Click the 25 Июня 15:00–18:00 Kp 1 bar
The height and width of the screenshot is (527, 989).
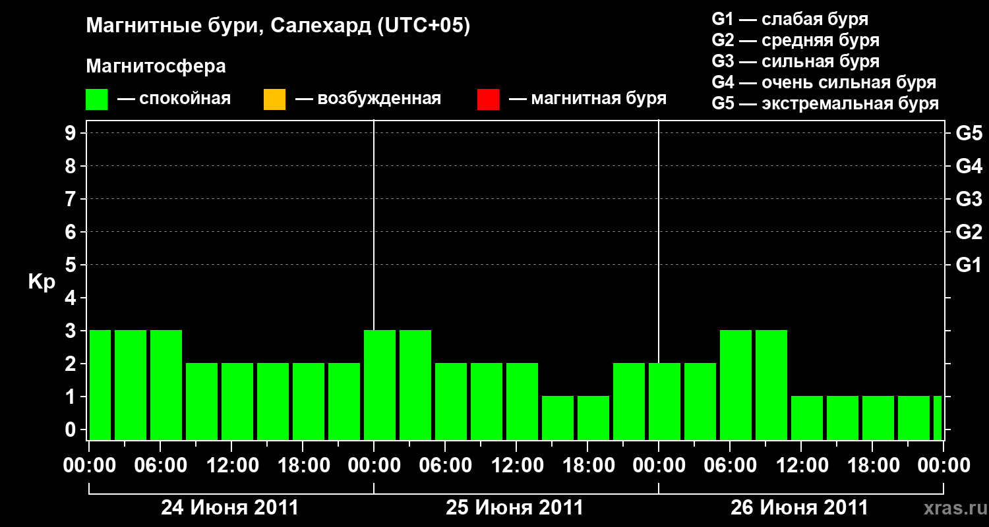[558, 418]
